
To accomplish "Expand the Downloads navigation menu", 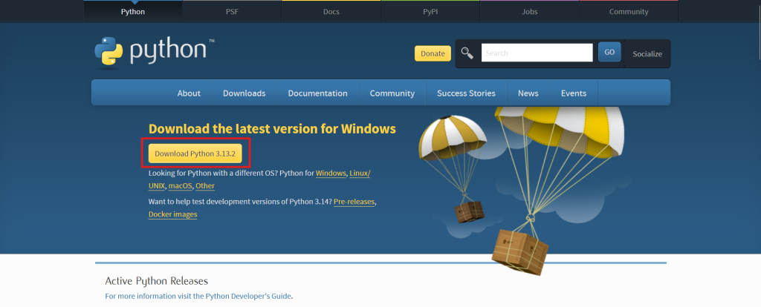I will (x=244, y=93).
